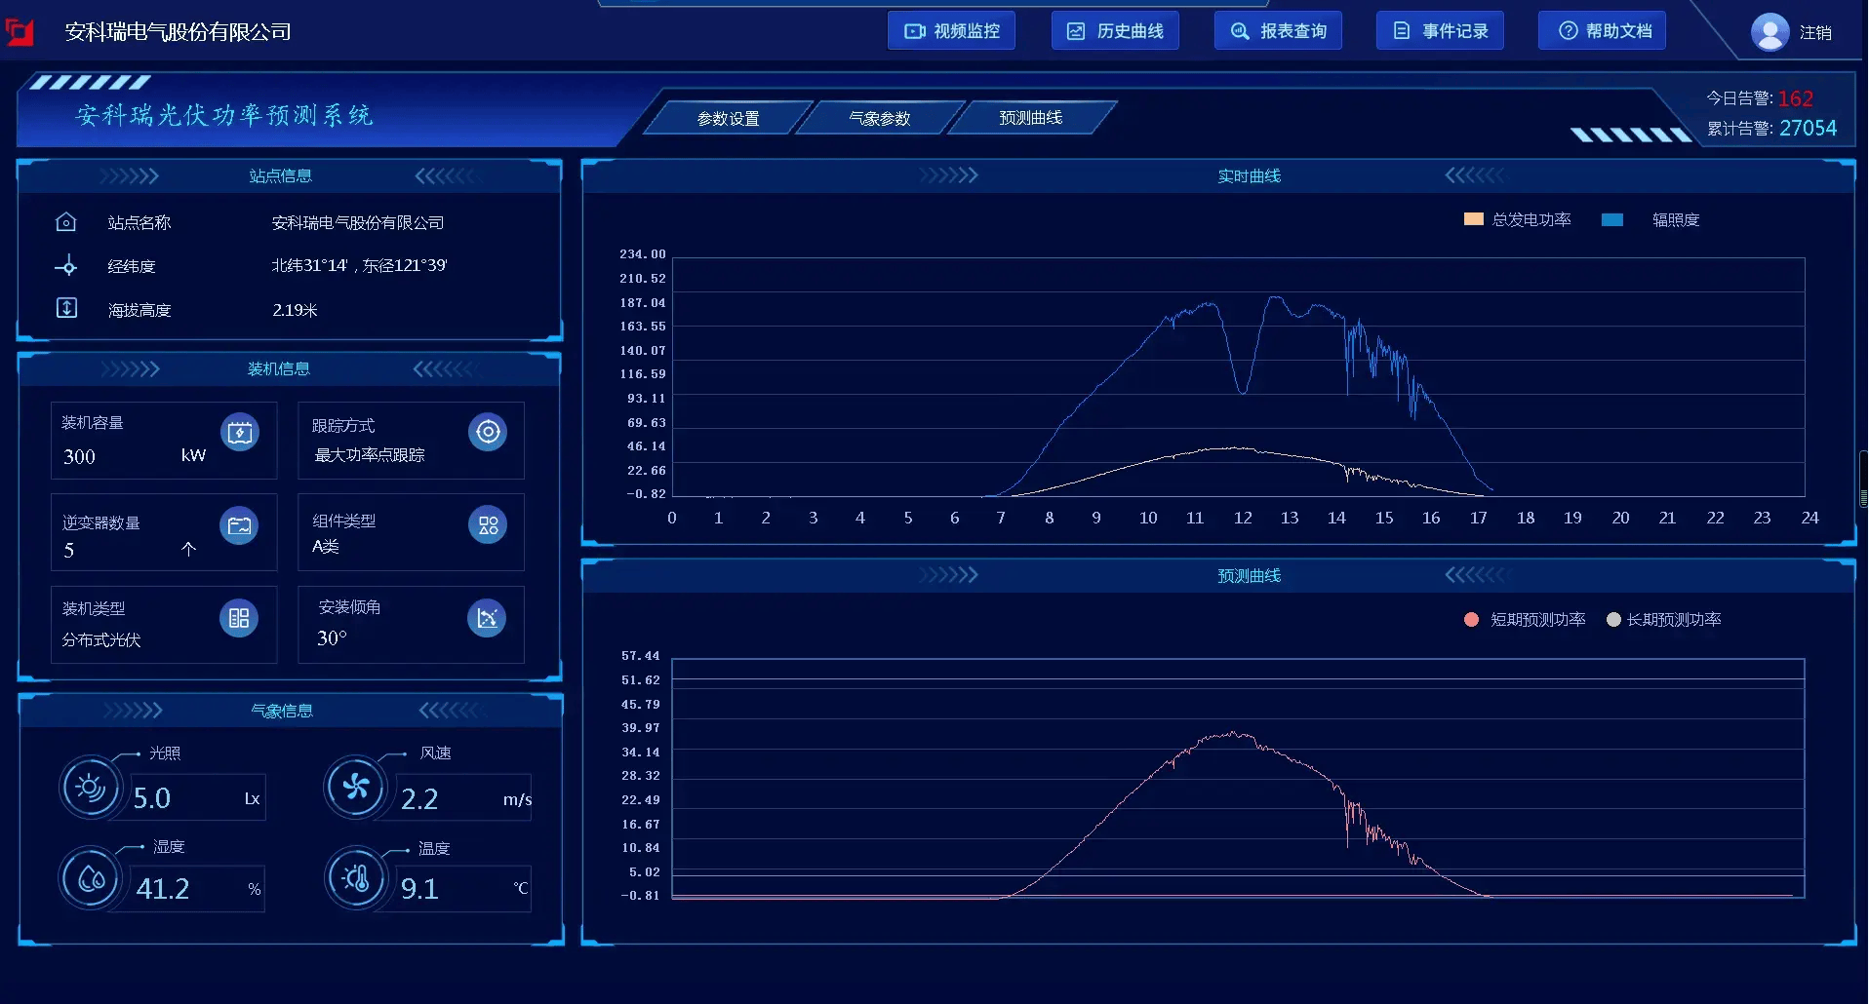Switch to the 气象参数 tab
1869x1004 pixels.
point(879,118)
